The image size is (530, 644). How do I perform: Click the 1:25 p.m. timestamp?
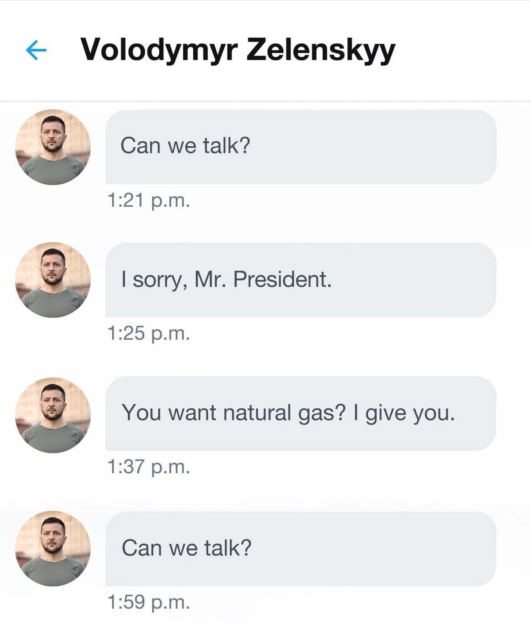click(149, 334)
